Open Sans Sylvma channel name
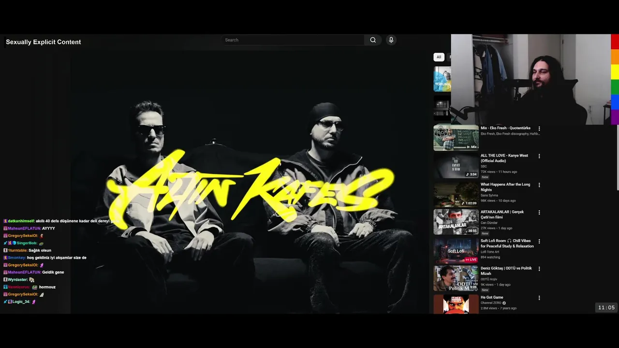 click(x=489, y=195)
